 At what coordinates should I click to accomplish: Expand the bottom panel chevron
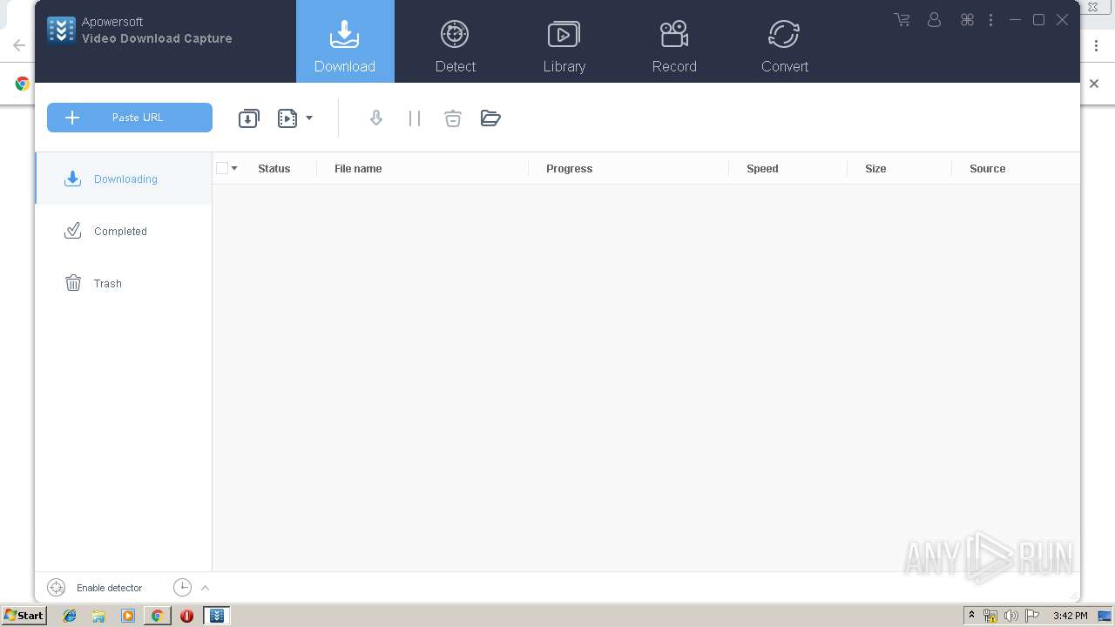tap(206, 588)
